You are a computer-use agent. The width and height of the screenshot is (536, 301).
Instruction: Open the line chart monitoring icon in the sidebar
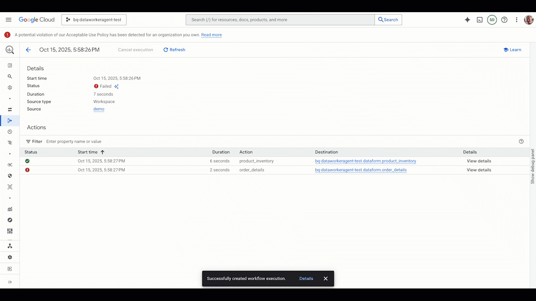(10, 209)
